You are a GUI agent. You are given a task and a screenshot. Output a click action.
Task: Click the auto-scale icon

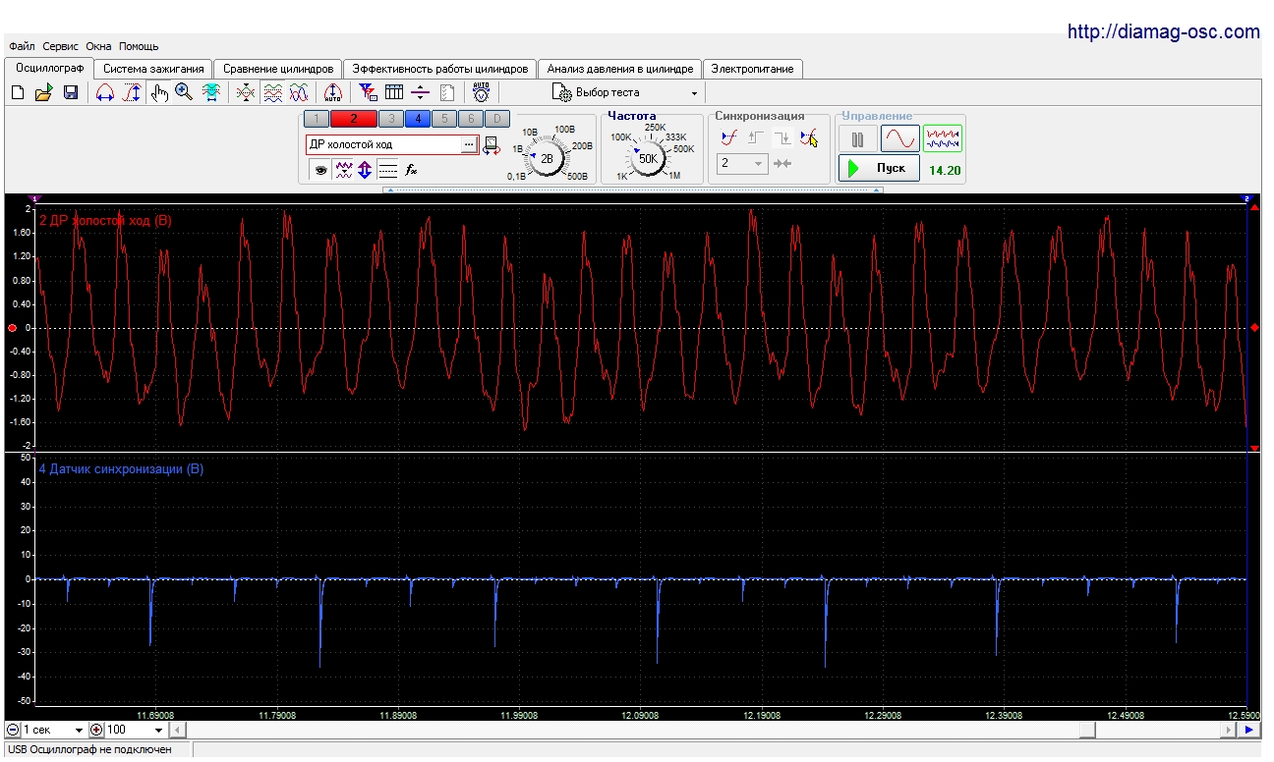[332, 92]
